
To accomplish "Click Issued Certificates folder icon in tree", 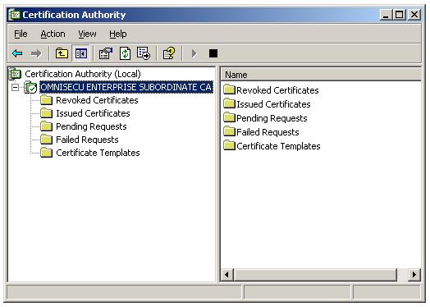I will (x=46, y=113).
